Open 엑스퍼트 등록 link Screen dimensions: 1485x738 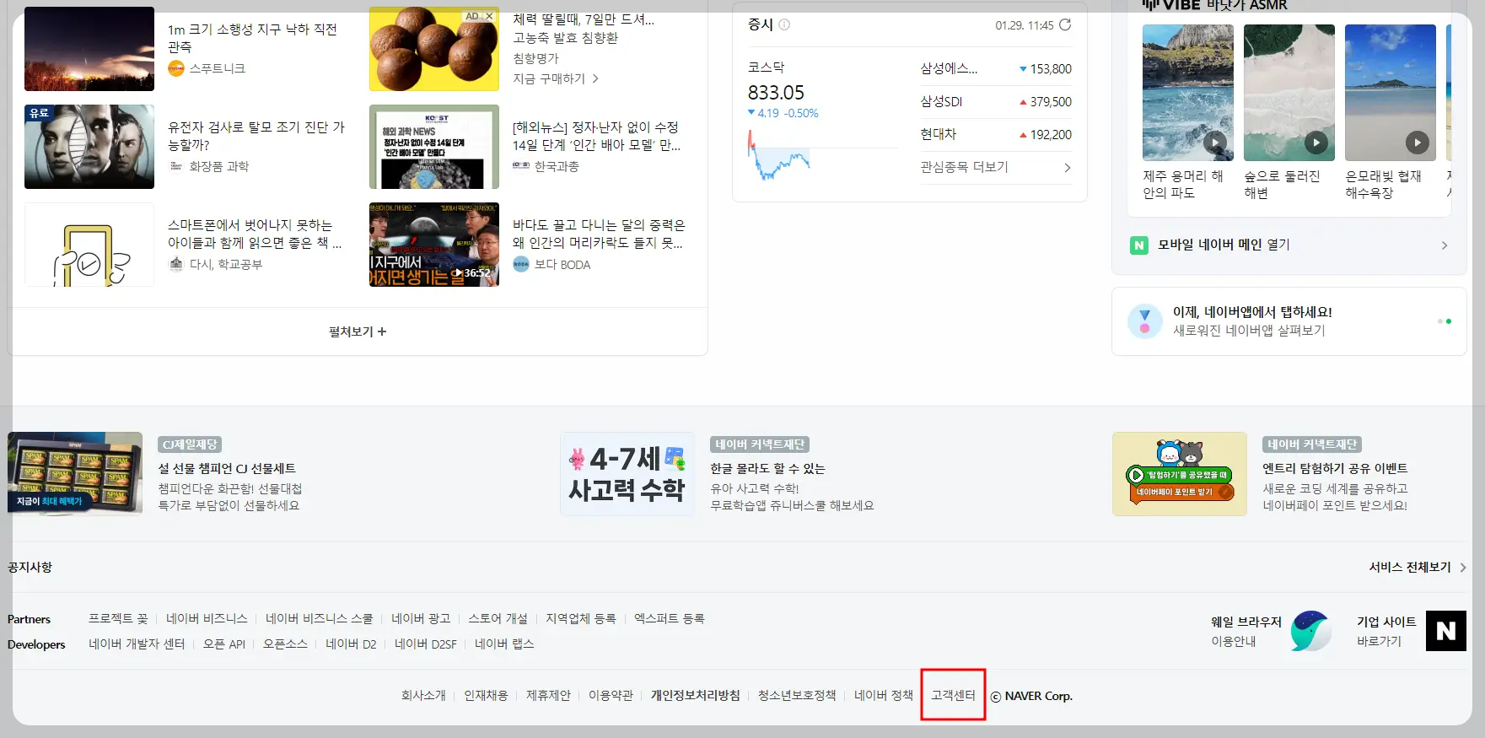[x=670, y=618]
